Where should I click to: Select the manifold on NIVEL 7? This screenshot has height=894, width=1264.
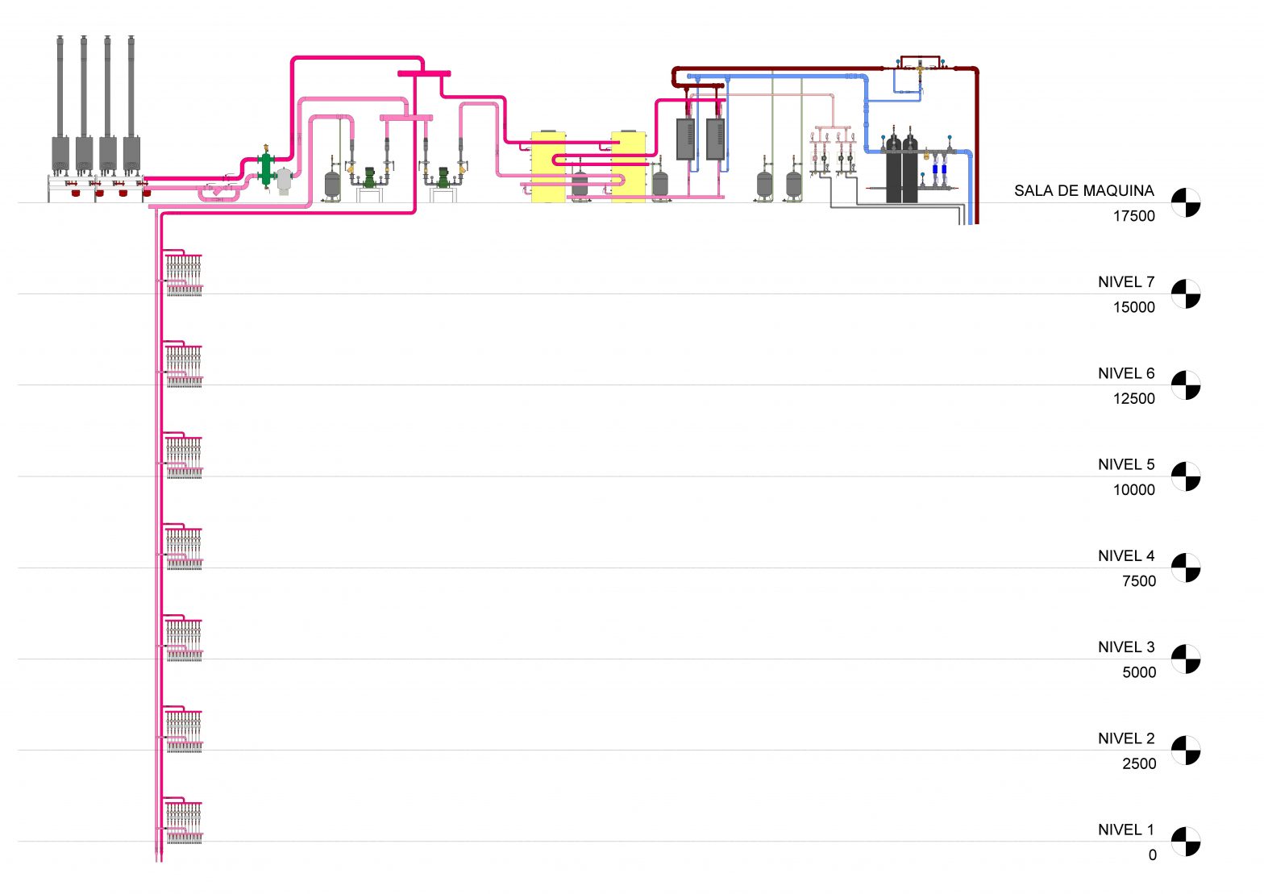click(x=184, y=274)
